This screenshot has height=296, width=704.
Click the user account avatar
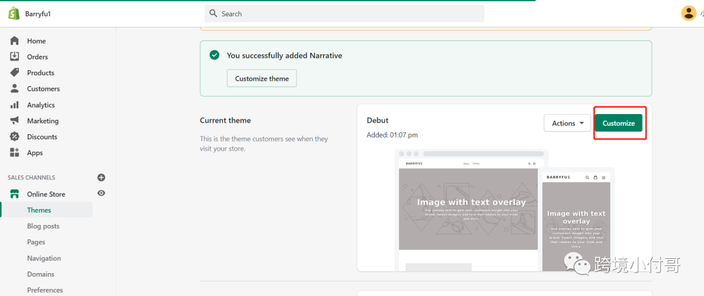(x=689, y=13)
